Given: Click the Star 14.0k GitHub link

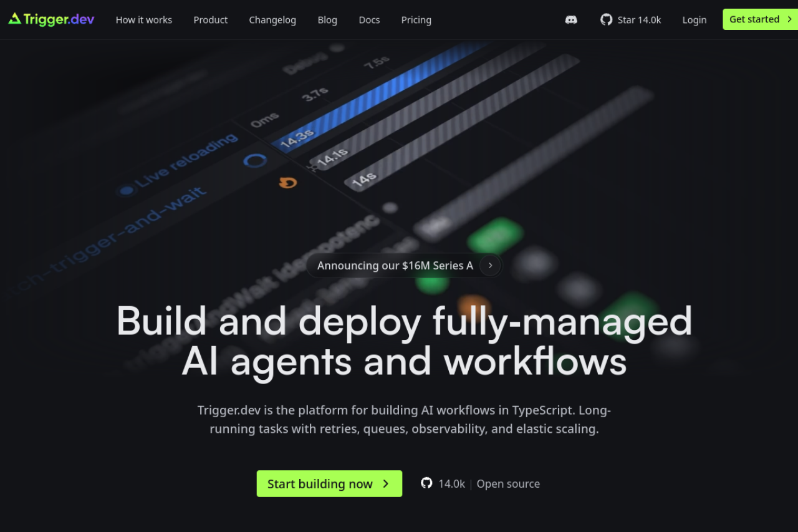Looking at the screenshot, I should 631,19.
